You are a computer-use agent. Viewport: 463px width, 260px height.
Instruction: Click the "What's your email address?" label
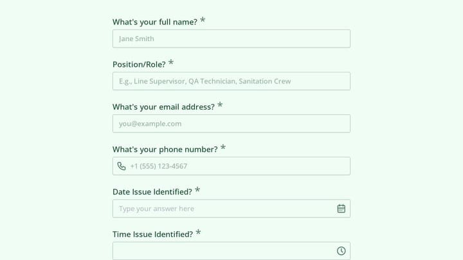point(163,107)
